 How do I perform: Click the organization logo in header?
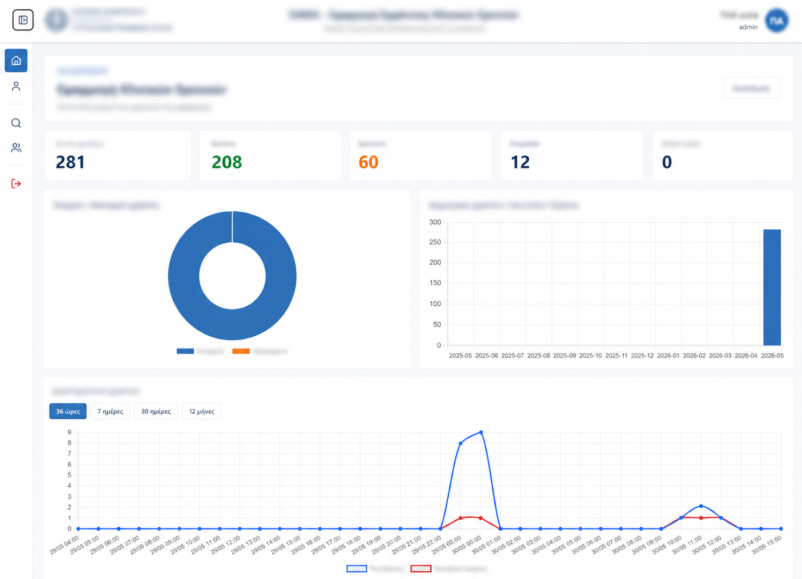click(56, 20)
